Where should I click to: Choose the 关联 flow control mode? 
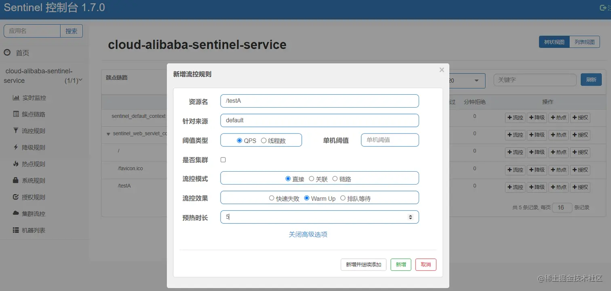[x=312, y=179]
